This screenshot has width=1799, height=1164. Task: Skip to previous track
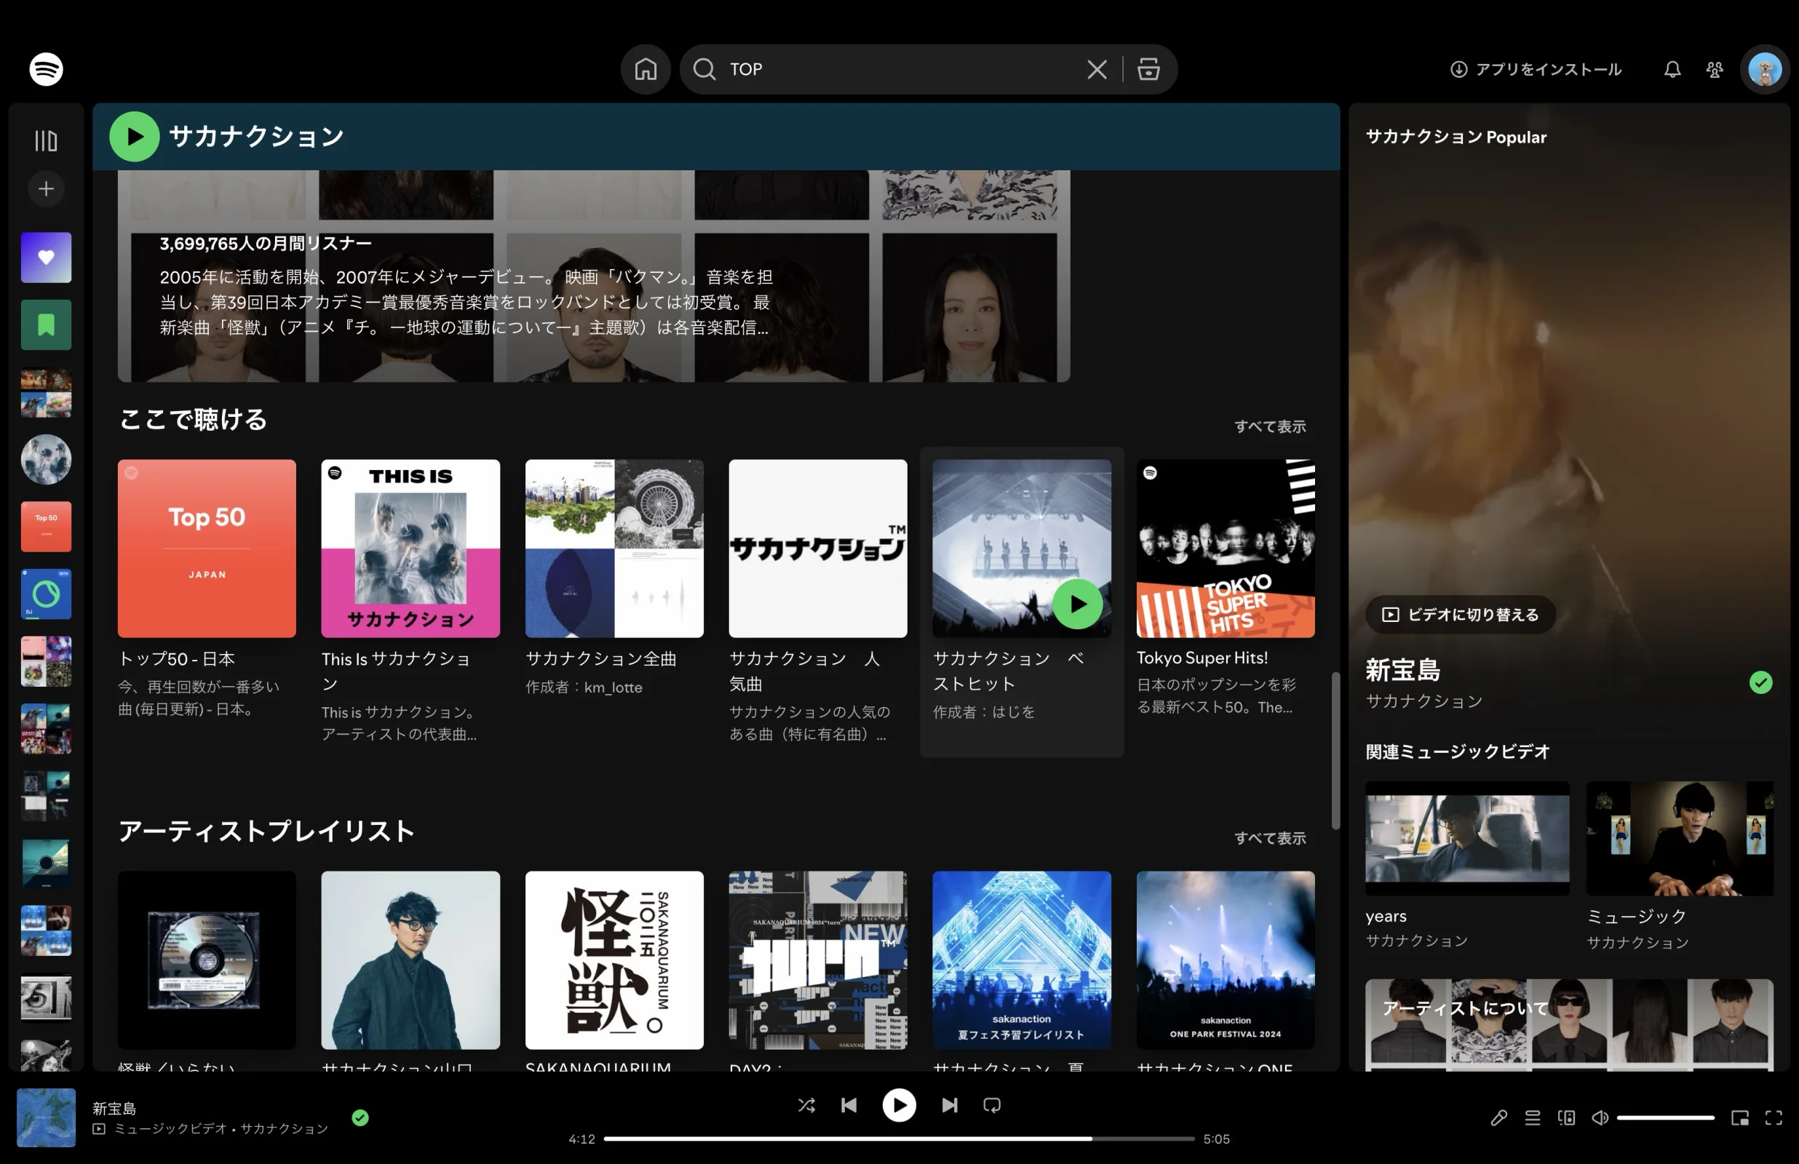(x=849, y=1105)
